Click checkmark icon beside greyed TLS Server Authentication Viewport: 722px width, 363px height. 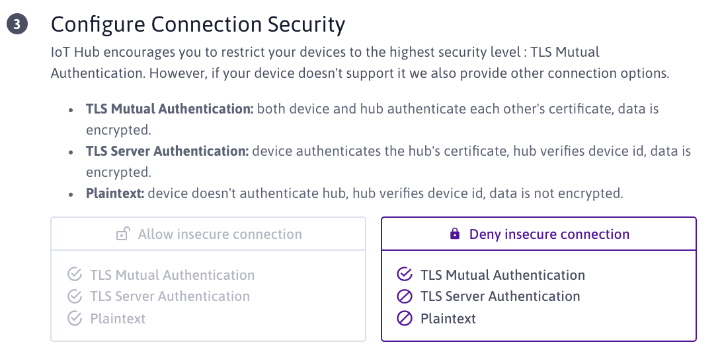pyautogui.click(x=74, y=296)
